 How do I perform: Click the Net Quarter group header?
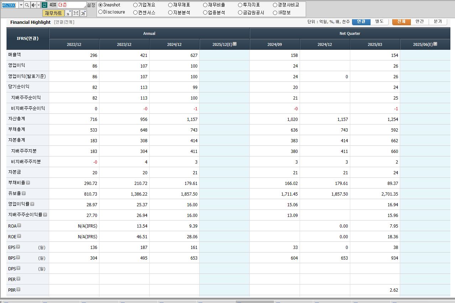[350, 33]
